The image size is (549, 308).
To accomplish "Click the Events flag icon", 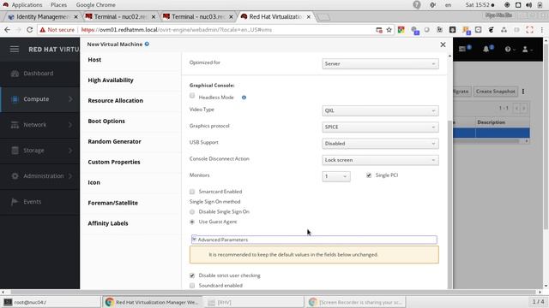I will coord(15,202).
